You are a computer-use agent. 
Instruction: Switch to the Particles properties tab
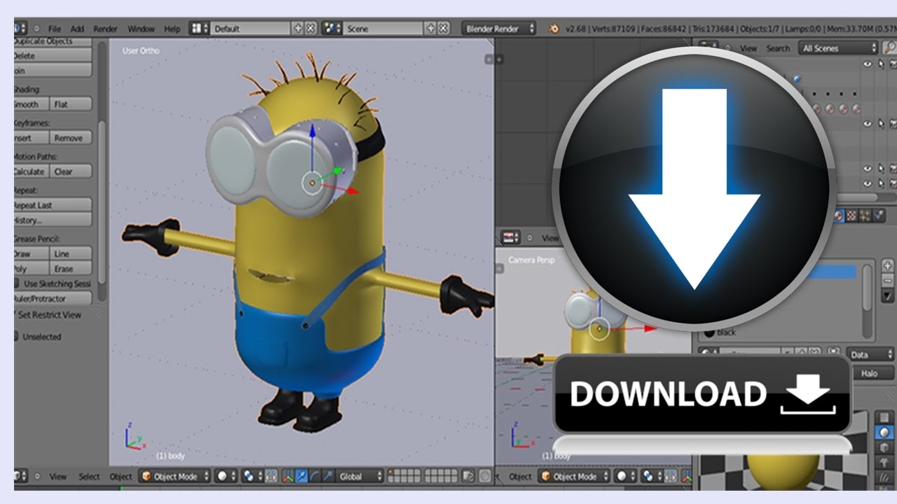click(x=865, y=216)
